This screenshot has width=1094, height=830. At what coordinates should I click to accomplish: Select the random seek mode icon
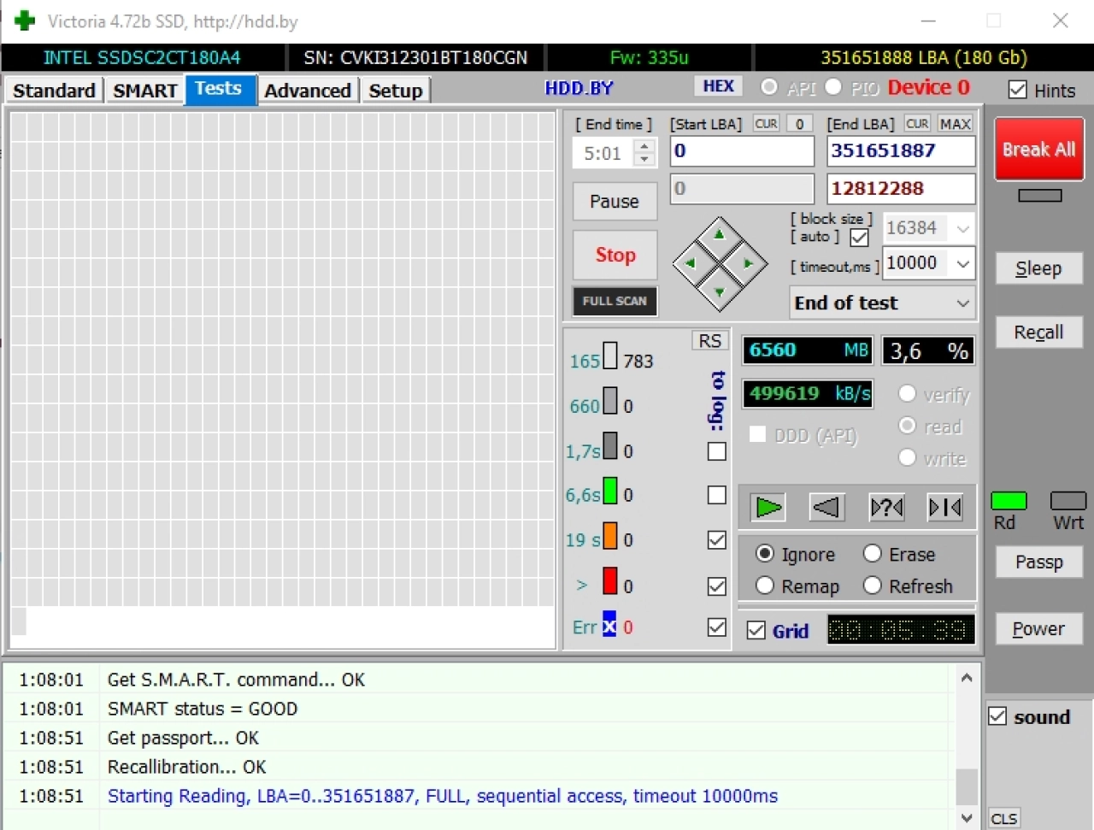[886, 507]
